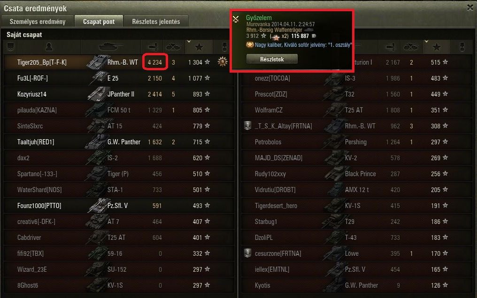This screenshot has height=298, width=477.
Task: Sort own team by tank silhouette header
Action: [111, 47]
